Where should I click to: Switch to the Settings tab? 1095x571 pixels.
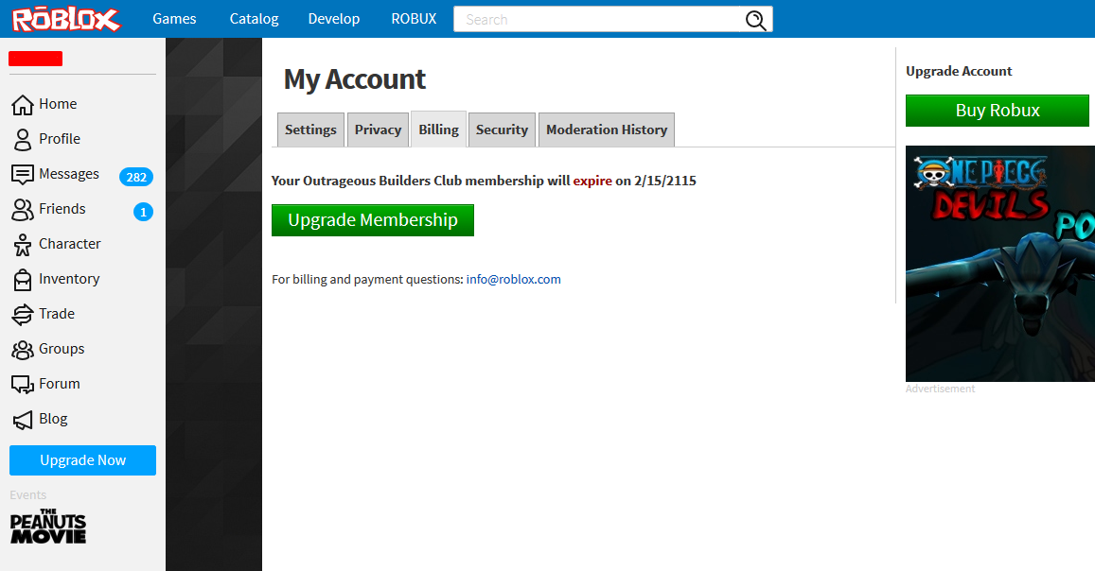(x=310, y=130)
